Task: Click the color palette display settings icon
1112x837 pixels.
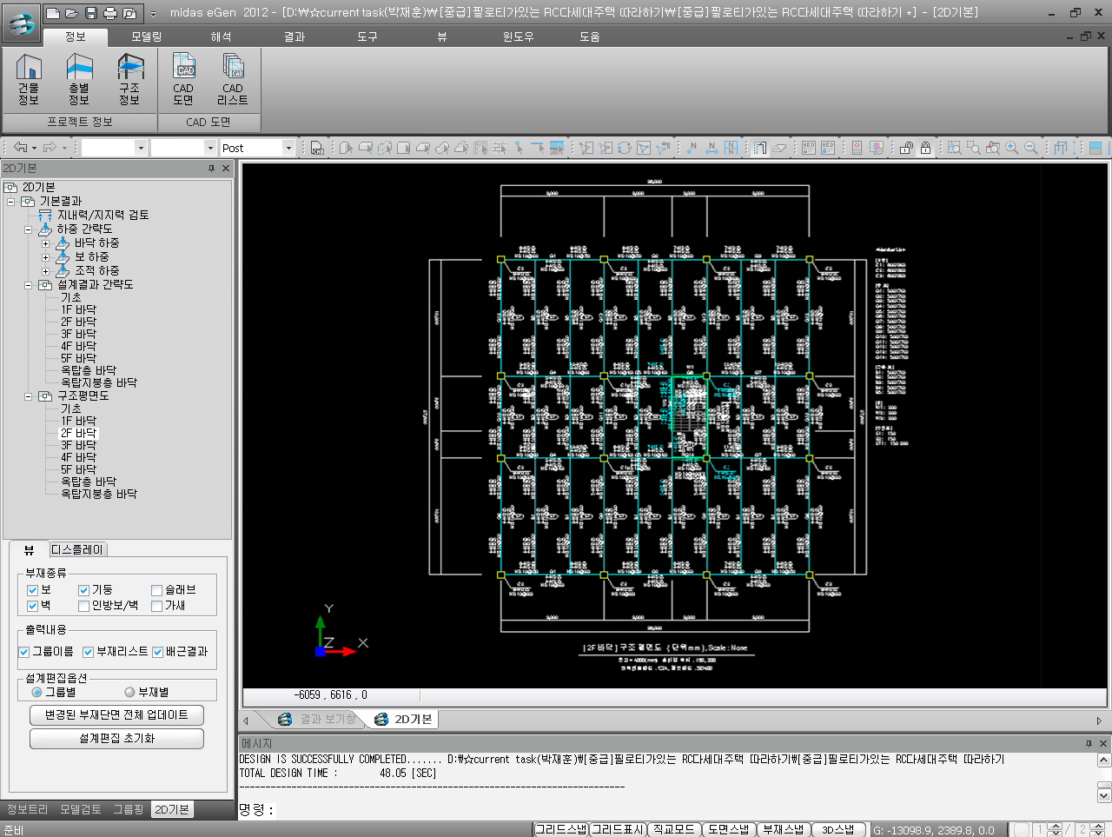Action: (x=877, y=148)
